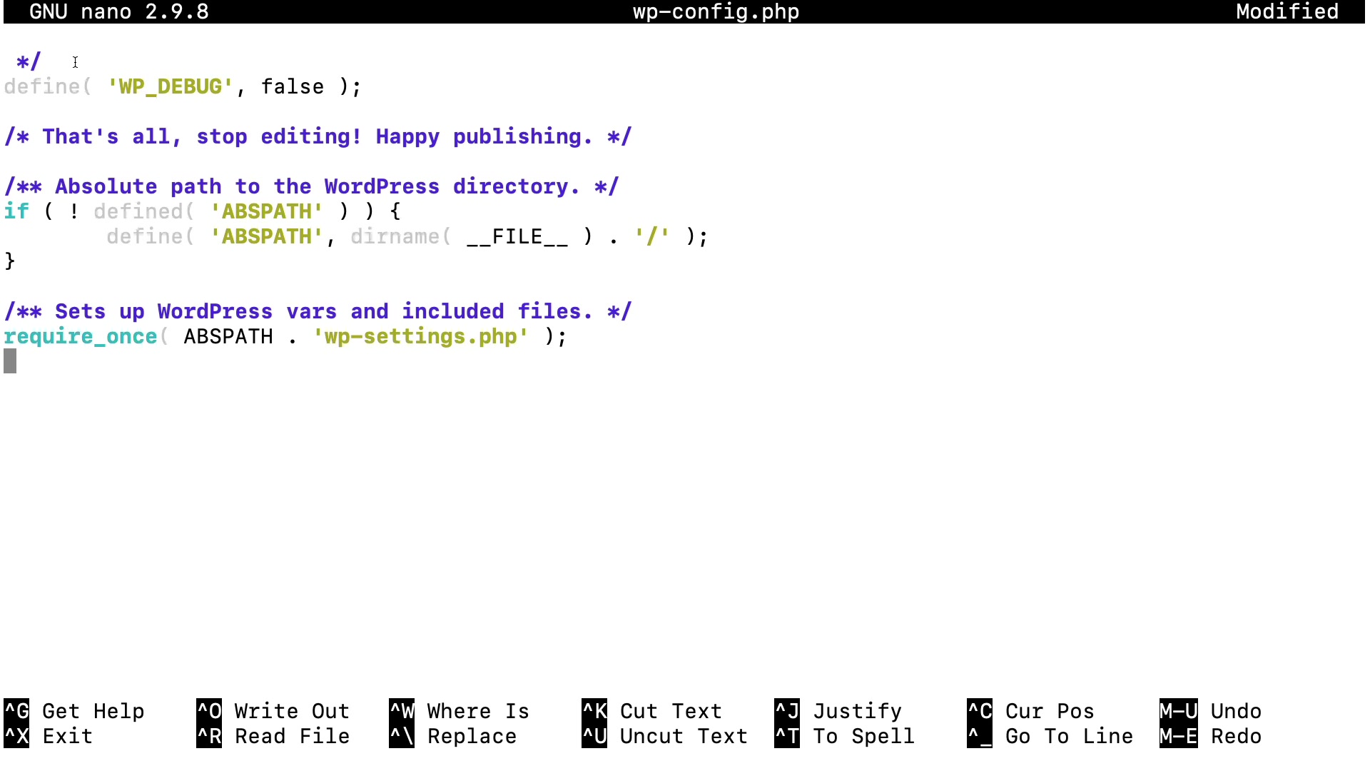This screenshot has width=1370, height=771.
Task: Click the ^U Uncut Text shortcut
Action: click(x=665, y=736)
